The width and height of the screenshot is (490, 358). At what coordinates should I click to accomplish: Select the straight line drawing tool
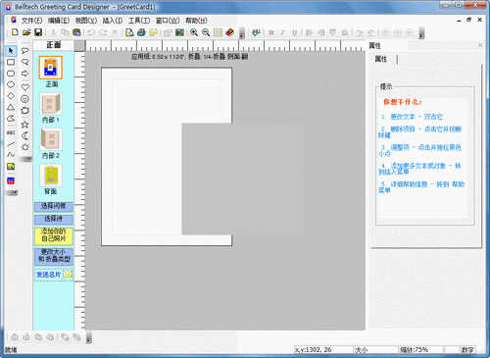click(x=11, y=144)
